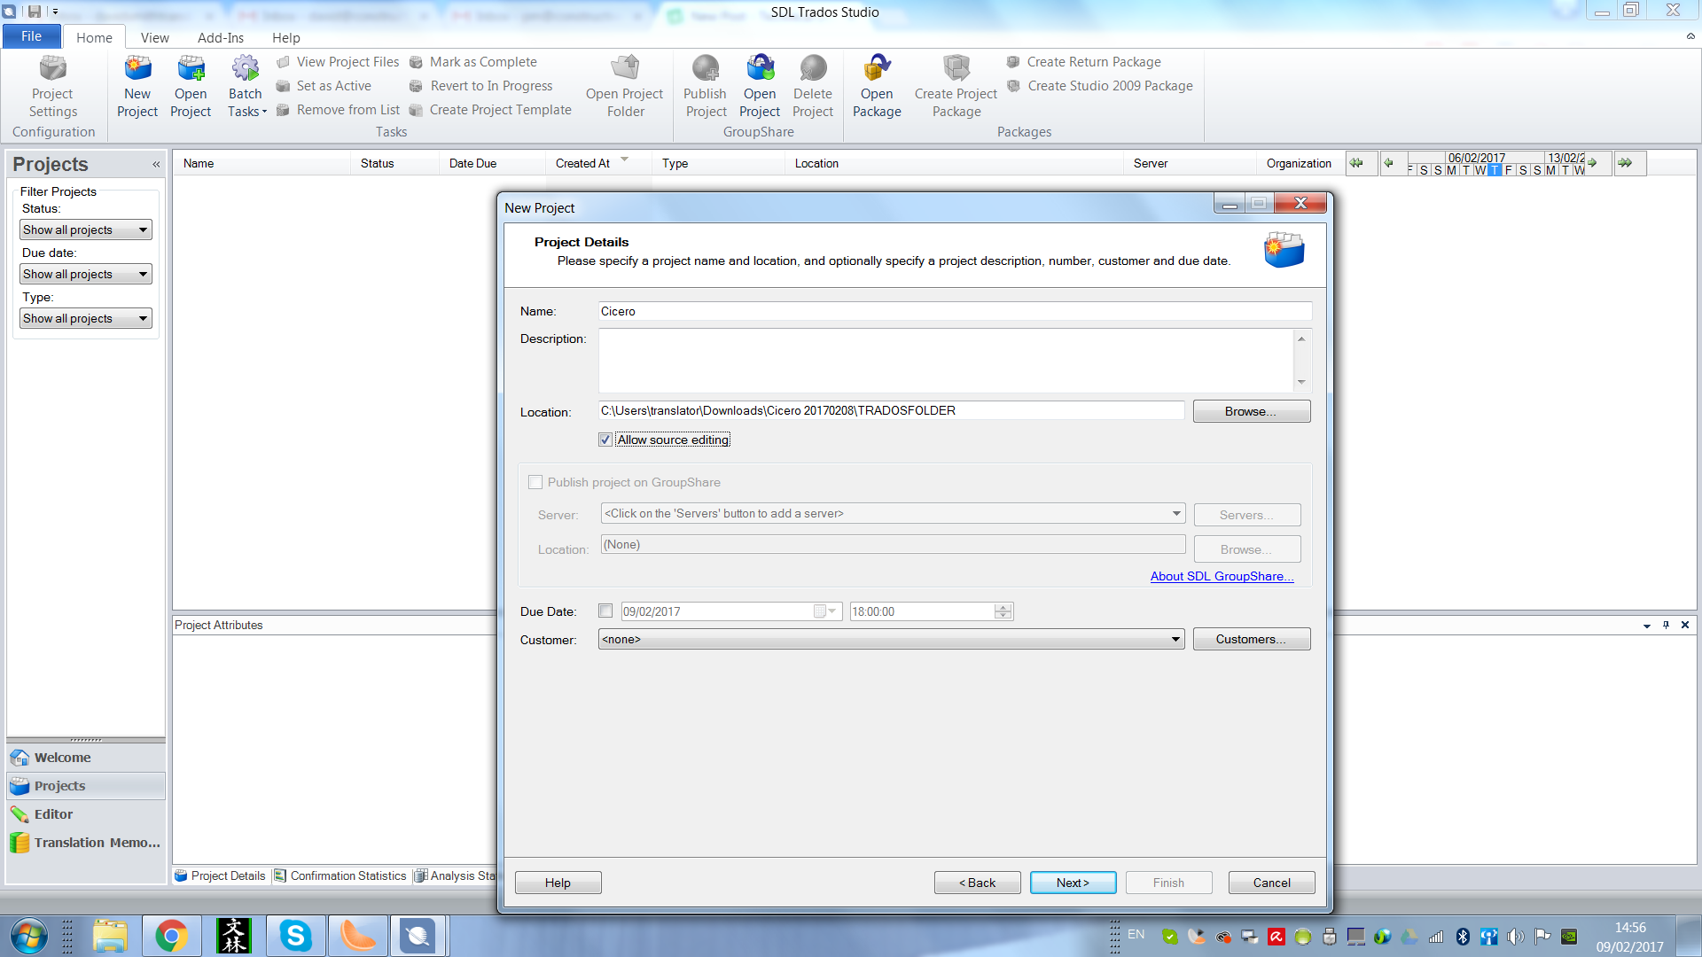Enable the Due Date checkbox

[605, 611]
